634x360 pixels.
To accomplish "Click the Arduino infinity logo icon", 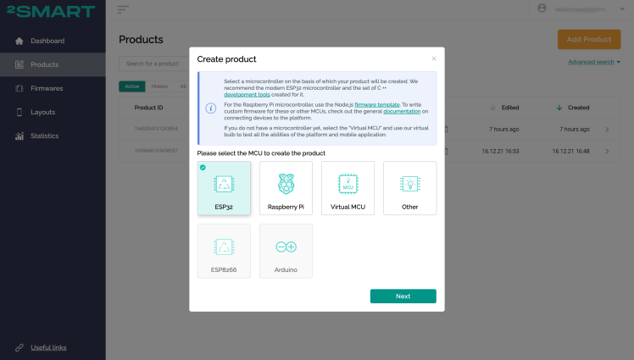I will 286,246.
